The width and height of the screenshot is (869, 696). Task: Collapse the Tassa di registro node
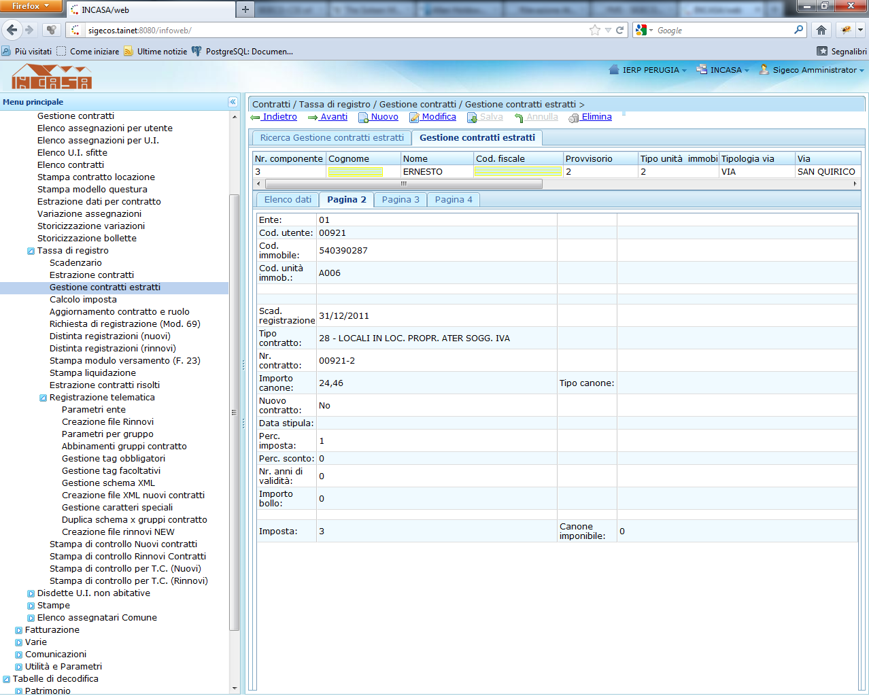[x=31, y=251]
